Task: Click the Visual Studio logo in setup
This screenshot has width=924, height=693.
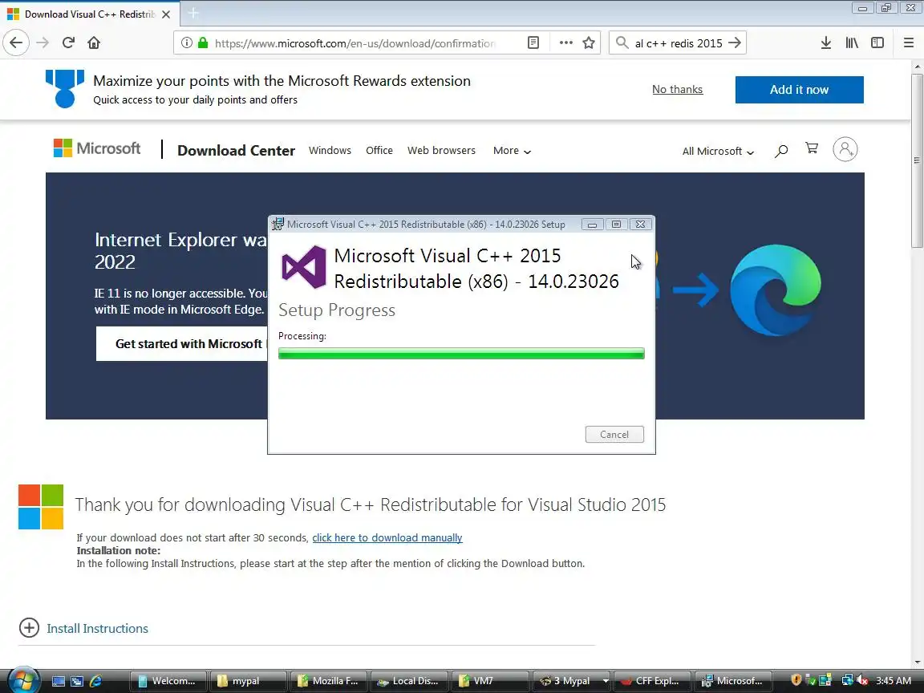Action: [303, 267]
